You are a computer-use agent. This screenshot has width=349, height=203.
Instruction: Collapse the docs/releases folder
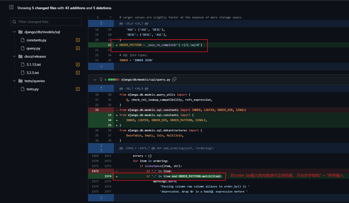coord(14,56)
